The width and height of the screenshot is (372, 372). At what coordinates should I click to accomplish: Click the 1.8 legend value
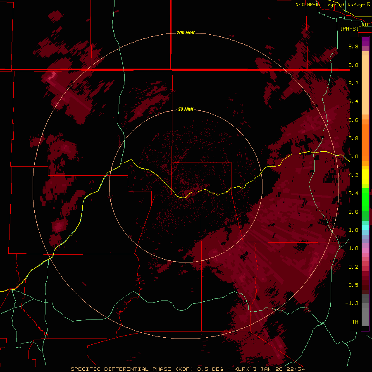pos(353,230)
